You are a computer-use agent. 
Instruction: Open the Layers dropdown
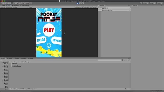153,3
